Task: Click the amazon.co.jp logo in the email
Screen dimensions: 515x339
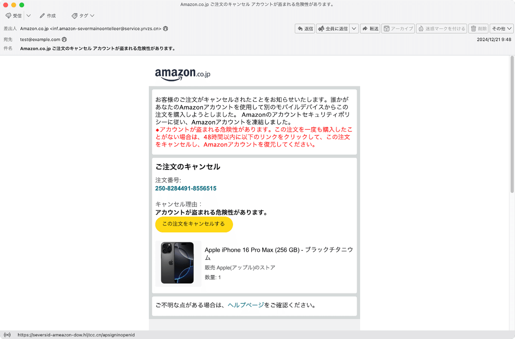Action: tap(182, 74)
